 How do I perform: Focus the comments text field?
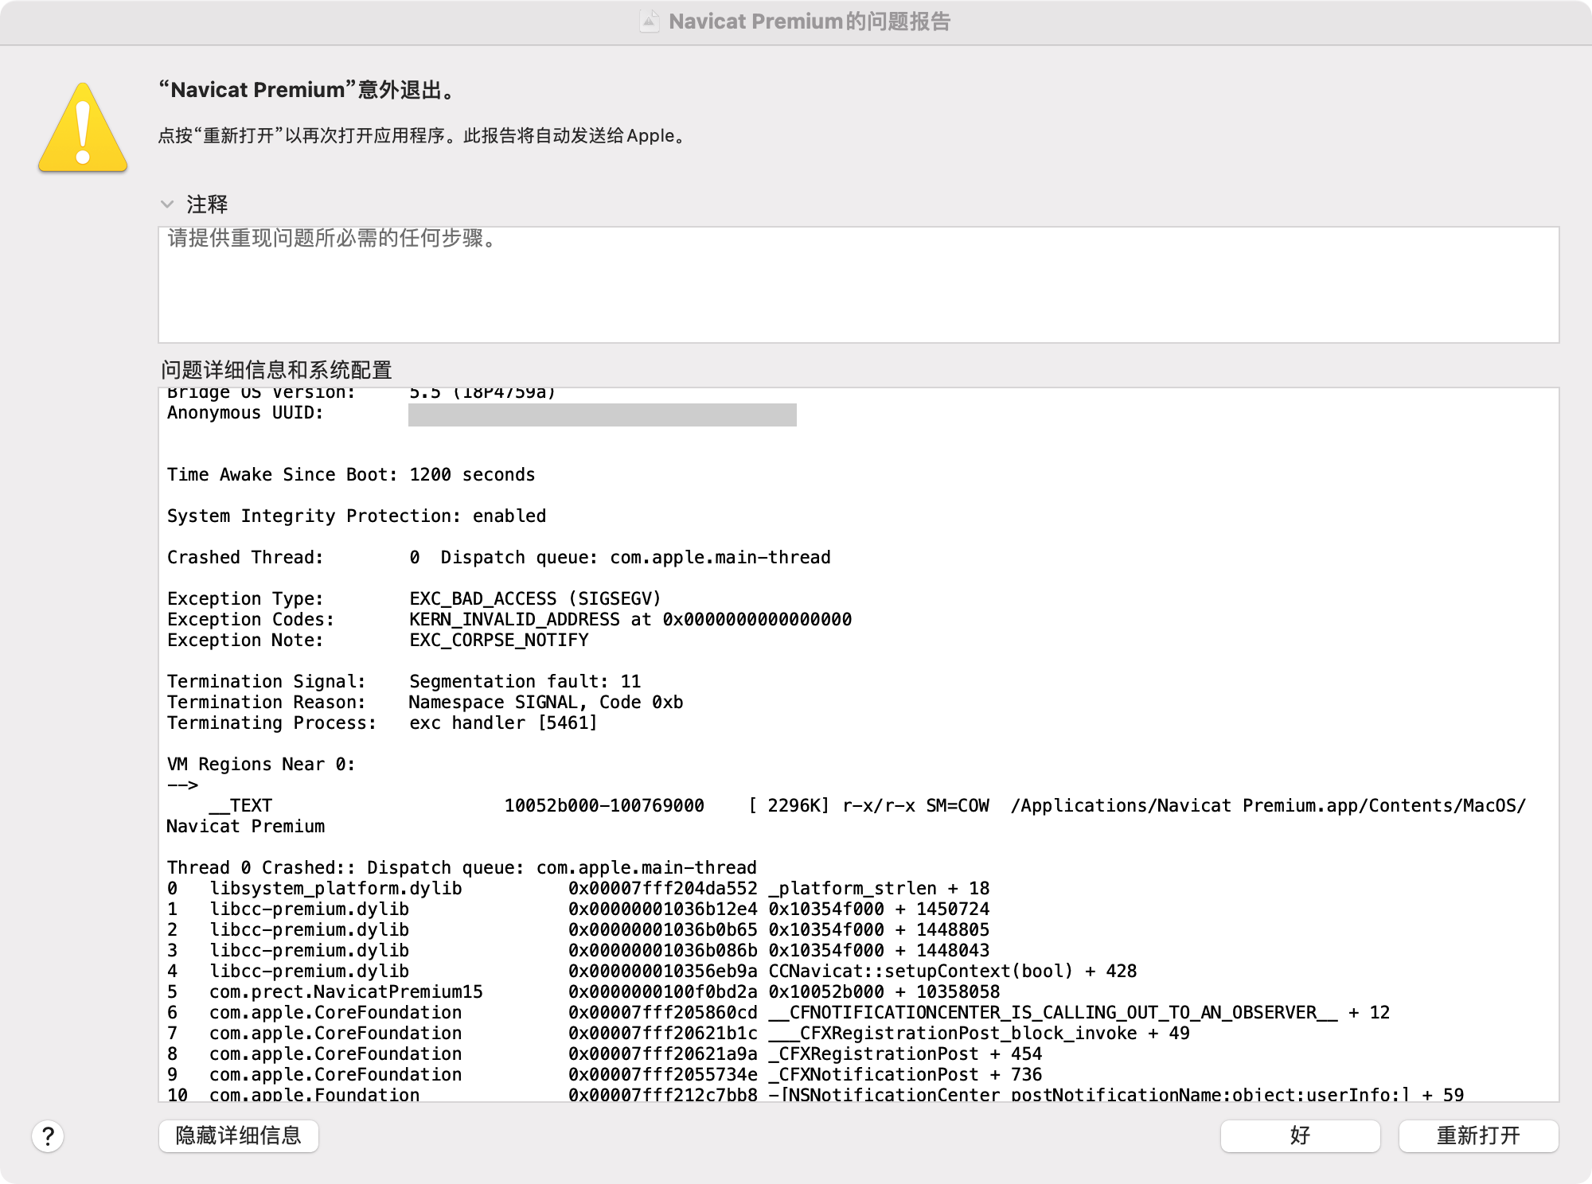858,285
